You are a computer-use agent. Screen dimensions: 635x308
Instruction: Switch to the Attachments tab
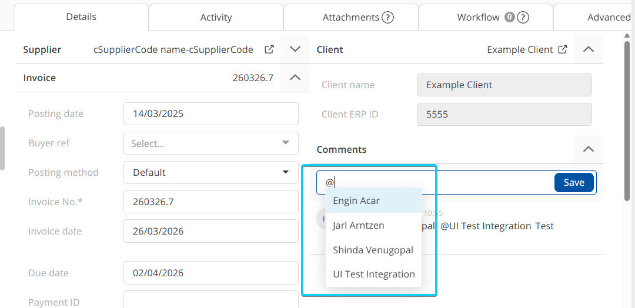[350, 17]
